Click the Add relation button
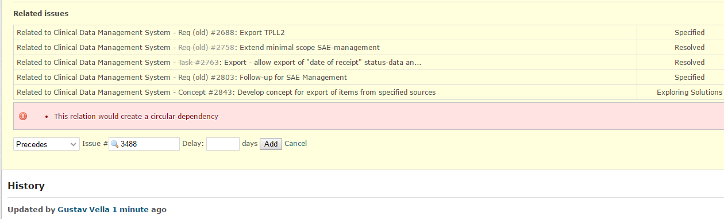This screenshot has width=724, height=219. 271,144
